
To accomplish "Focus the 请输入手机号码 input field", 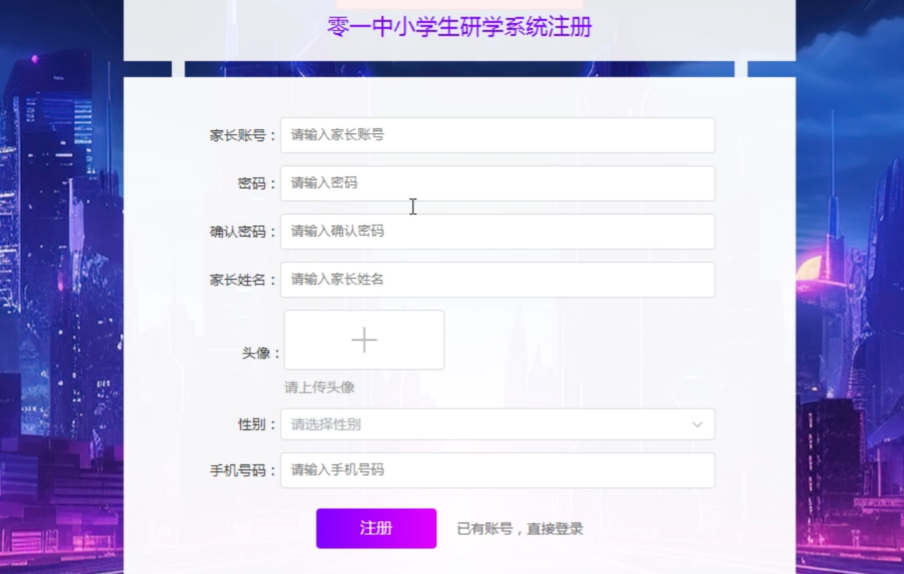I will click(x=497, y=470).
